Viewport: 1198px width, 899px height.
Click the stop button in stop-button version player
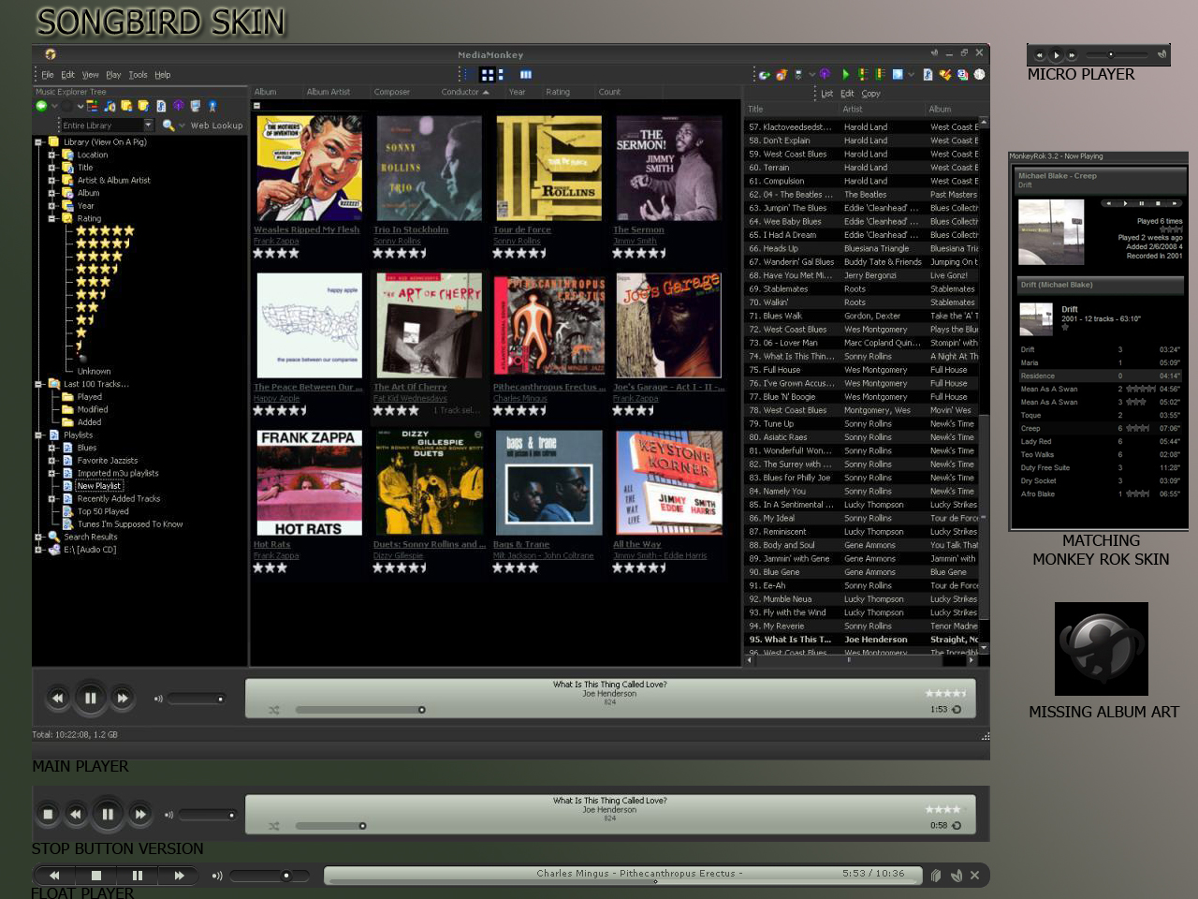[x=48, y=814]
